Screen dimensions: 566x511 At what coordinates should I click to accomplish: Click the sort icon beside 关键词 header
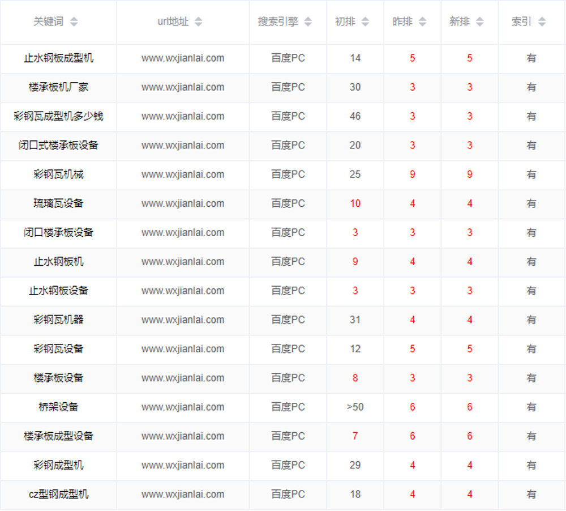click(74, 22)
